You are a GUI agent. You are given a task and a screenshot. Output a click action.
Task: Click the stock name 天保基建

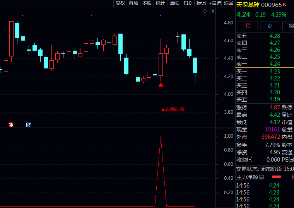pos(248,5)
